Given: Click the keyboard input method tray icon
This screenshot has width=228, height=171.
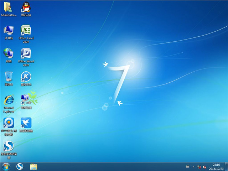Looking at the screenshot, I should [188, 166].
